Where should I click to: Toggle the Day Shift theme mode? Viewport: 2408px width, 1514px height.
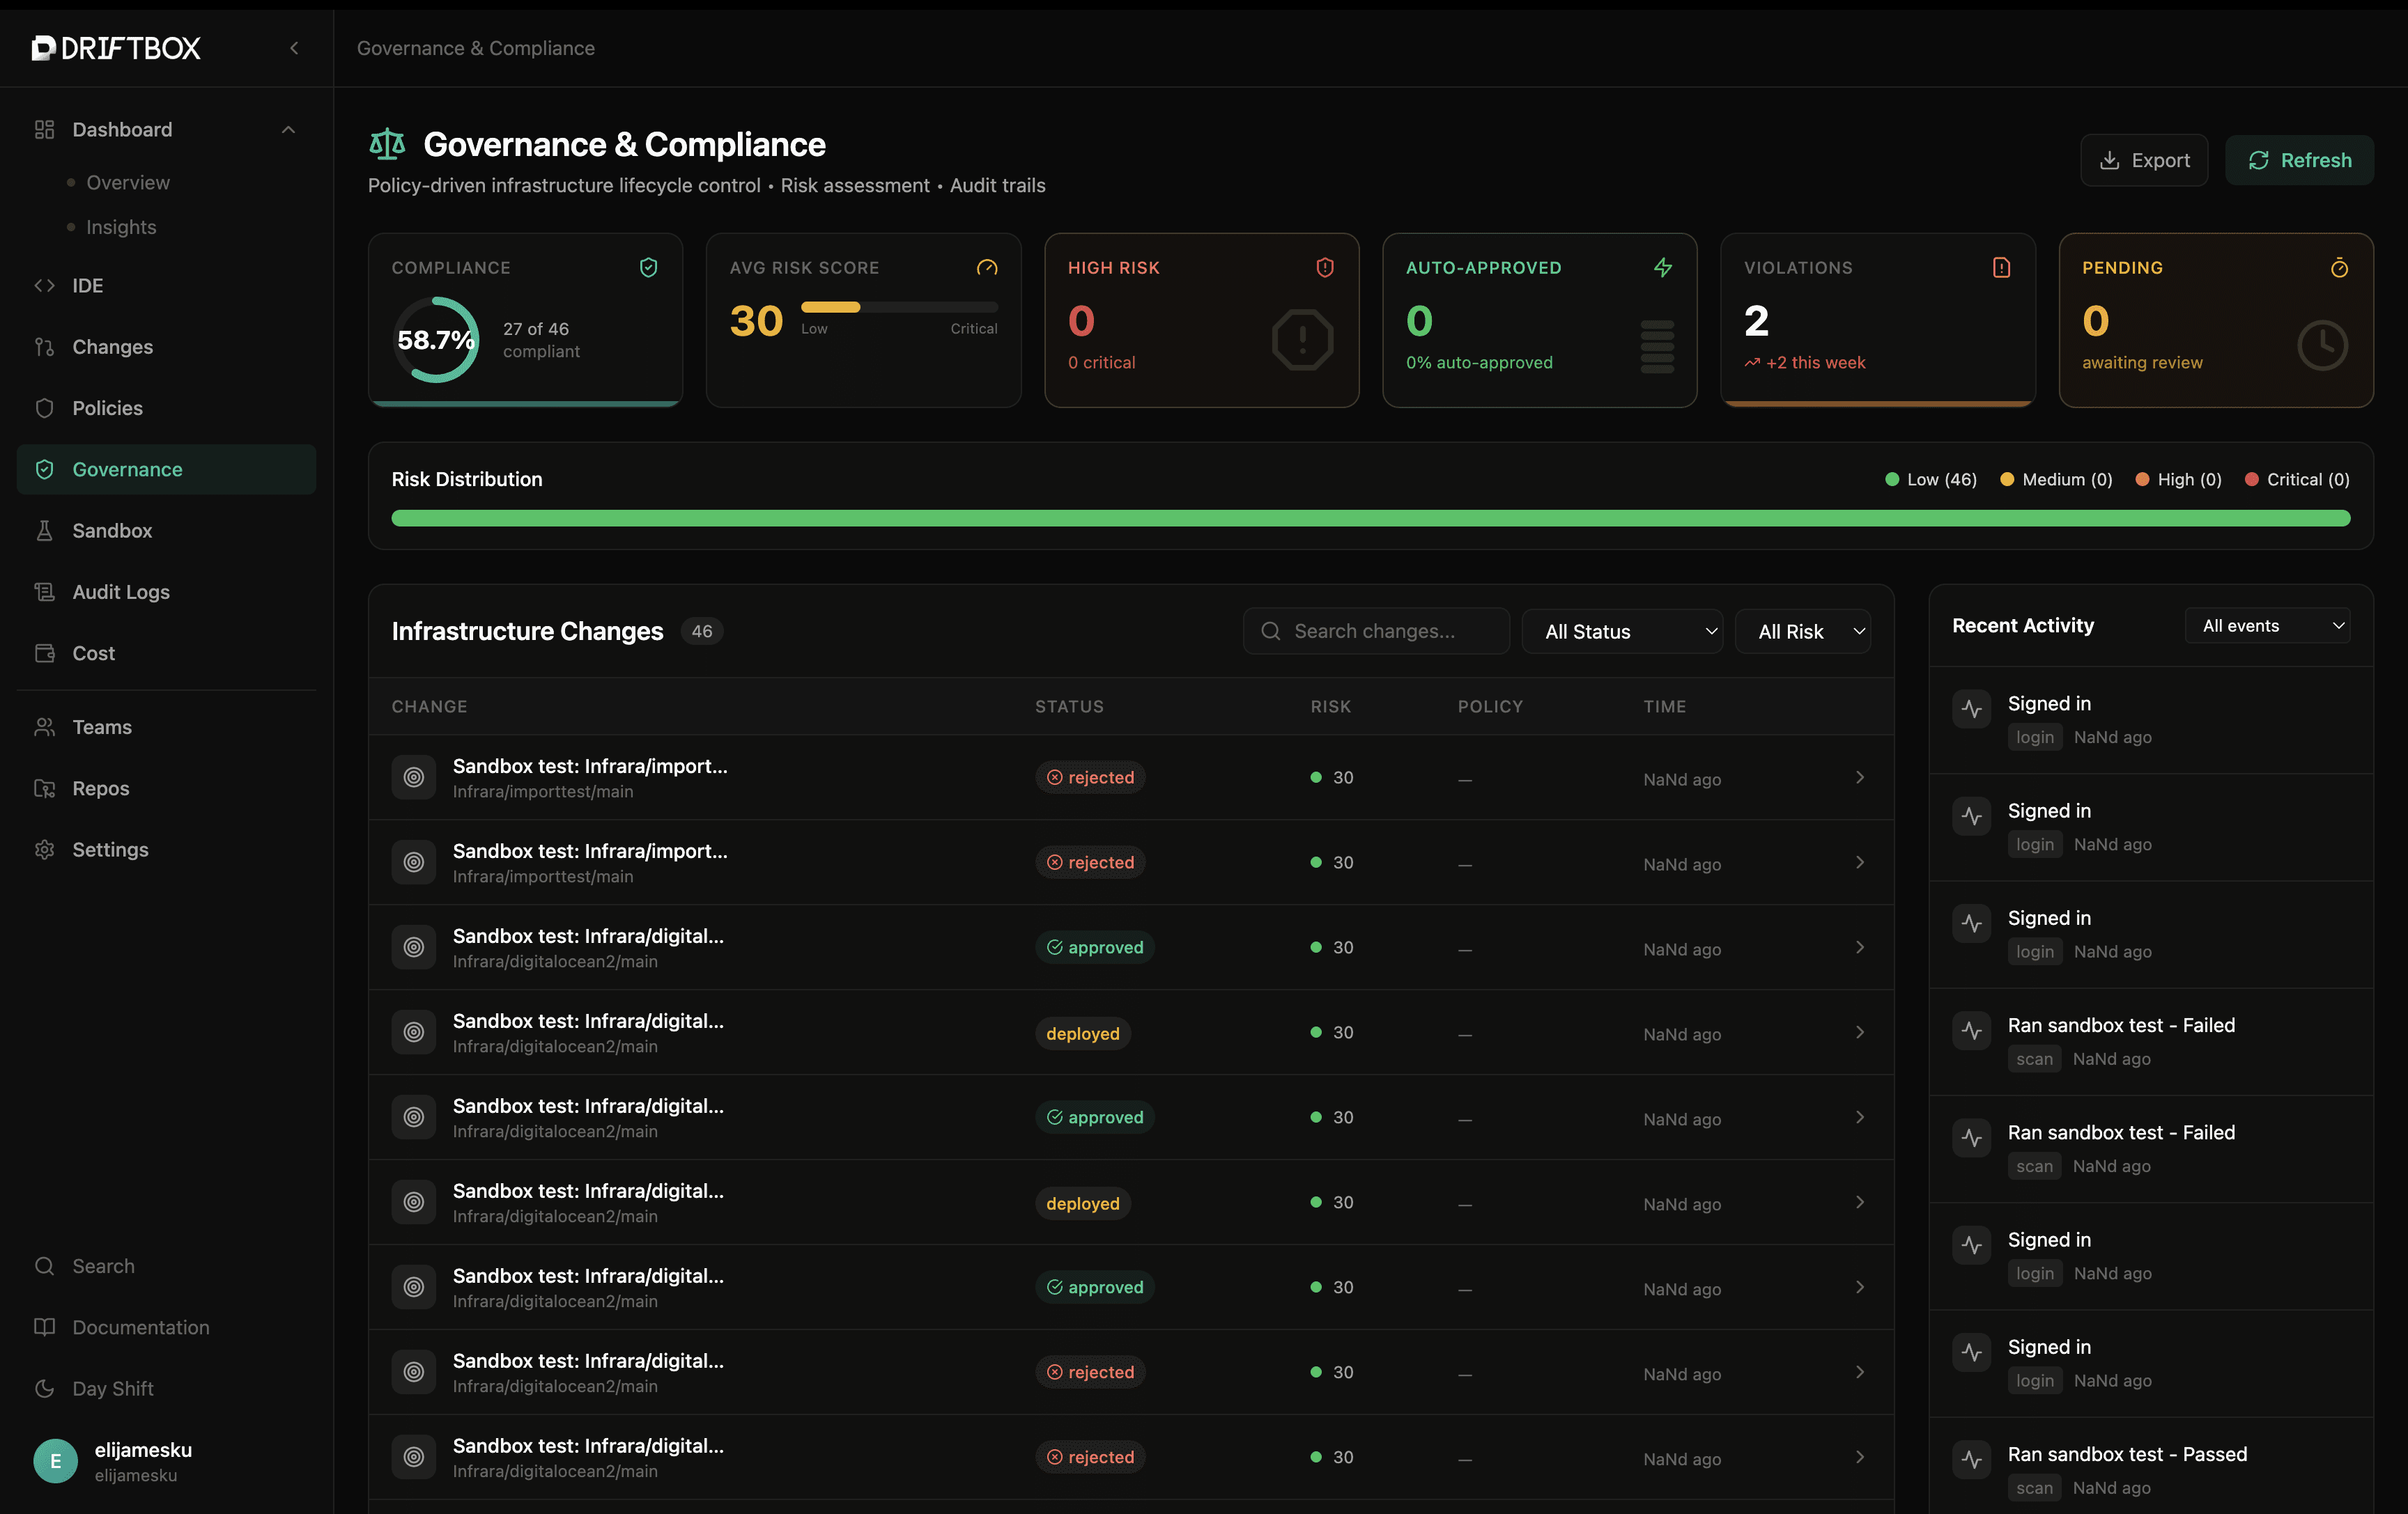click(112, 1388)
